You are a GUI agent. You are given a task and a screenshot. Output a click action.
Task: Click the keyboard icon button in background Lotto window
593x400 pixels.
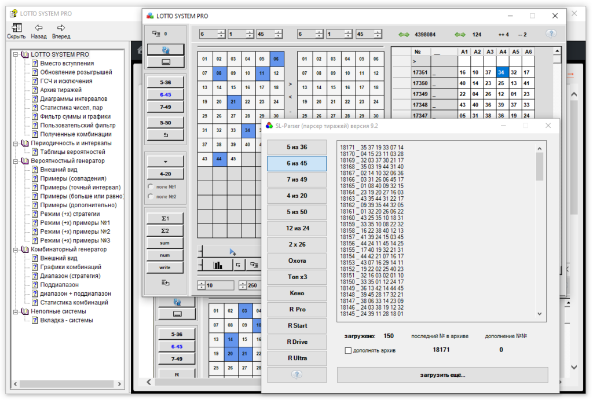(177, 314)
